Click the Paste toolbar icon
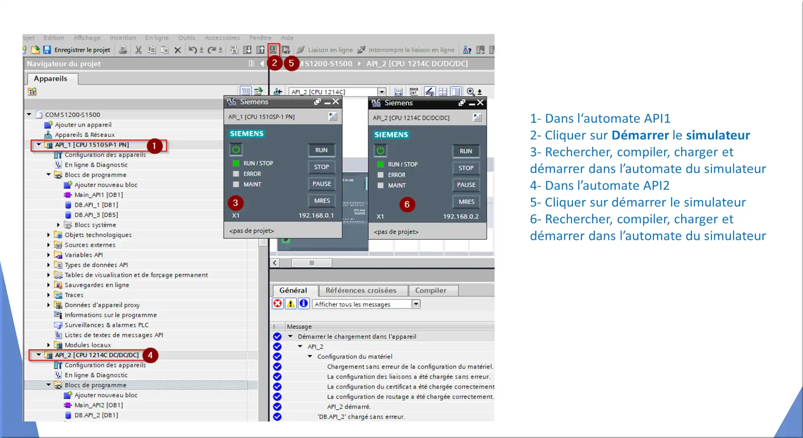803x438 pixels. [164, 50]
